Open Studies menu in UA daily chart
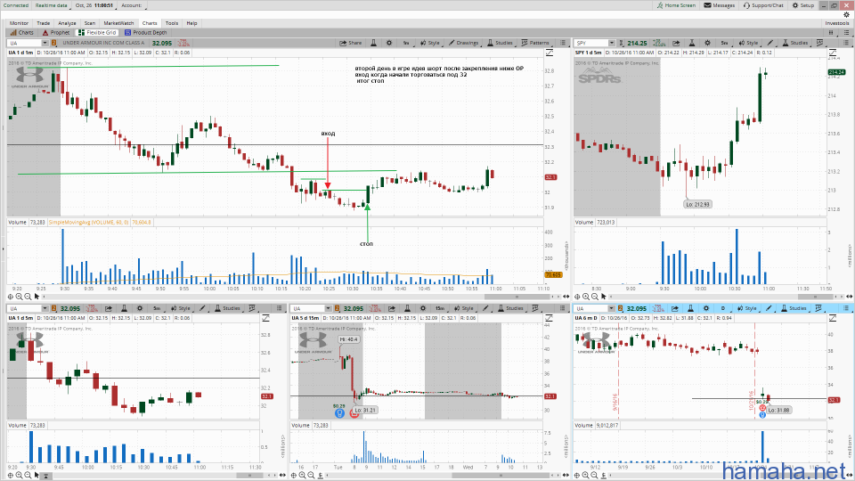Viewport: 855px width, 481px height. (x=794, y=308)
